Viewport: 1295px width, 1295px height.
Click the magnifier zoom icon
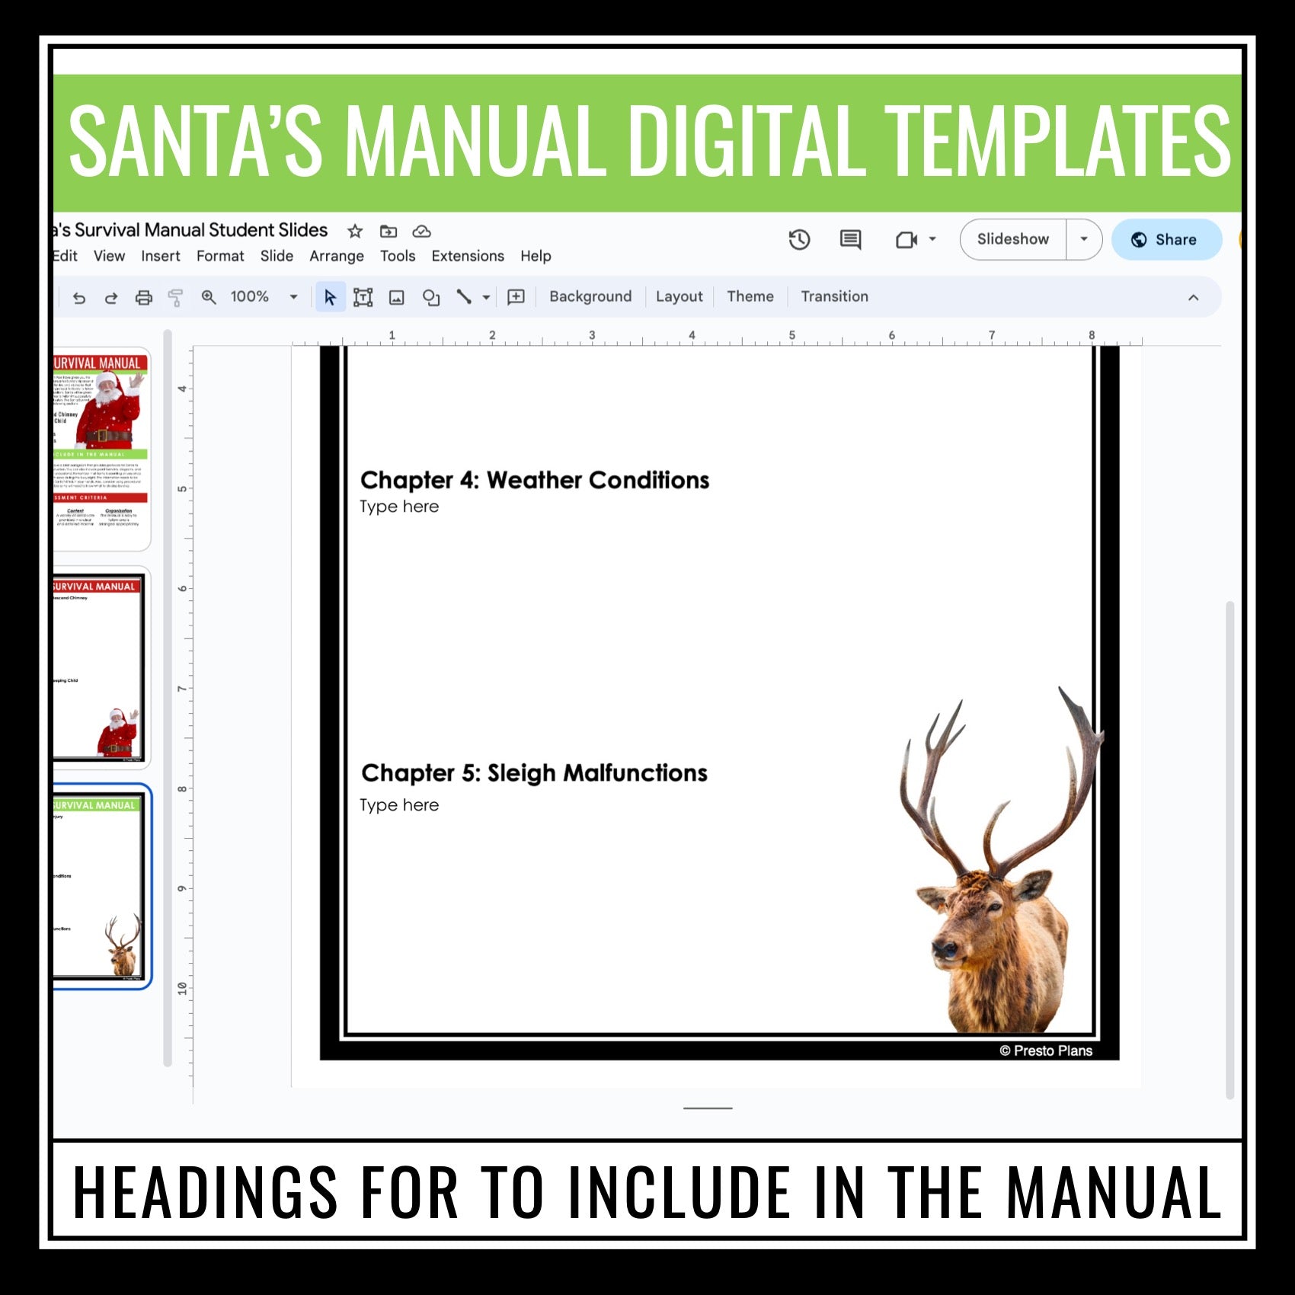[209, 297]
